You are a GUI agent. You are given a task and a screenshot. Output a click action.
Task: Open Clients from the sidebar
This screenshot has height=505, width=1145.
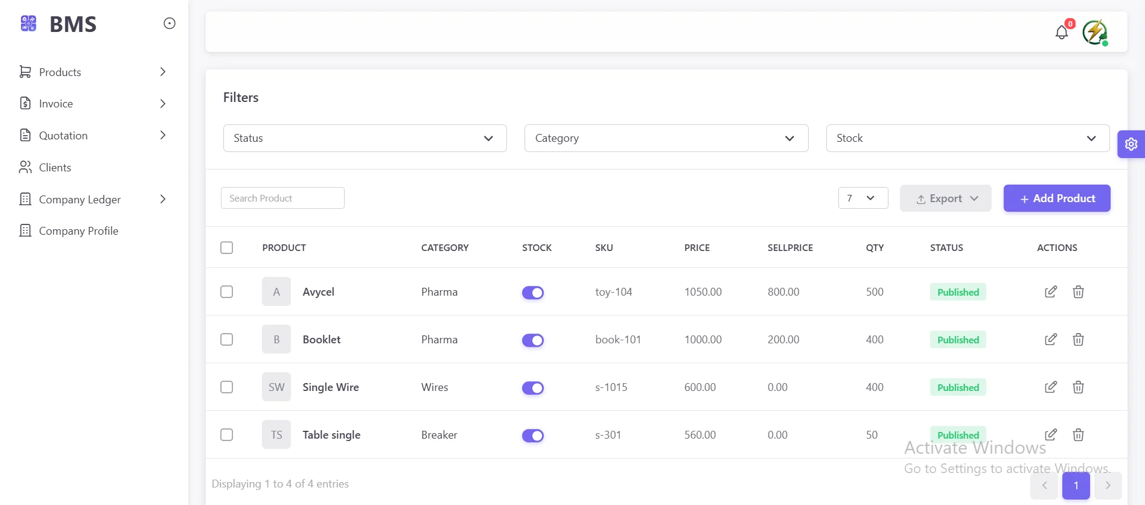pos(55,168)
